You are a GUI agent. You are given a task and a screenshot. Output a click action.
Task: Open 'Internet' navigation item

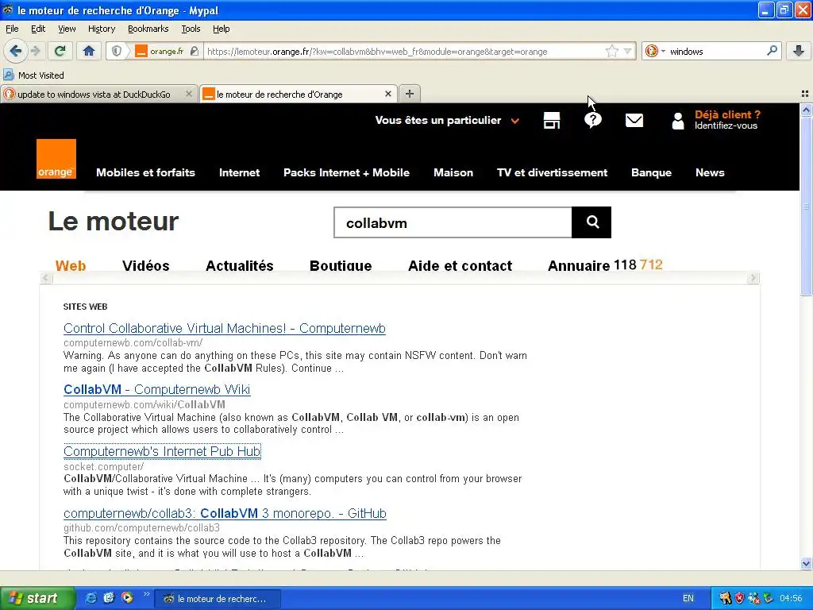pyautogui.click(x=239, y=172)
